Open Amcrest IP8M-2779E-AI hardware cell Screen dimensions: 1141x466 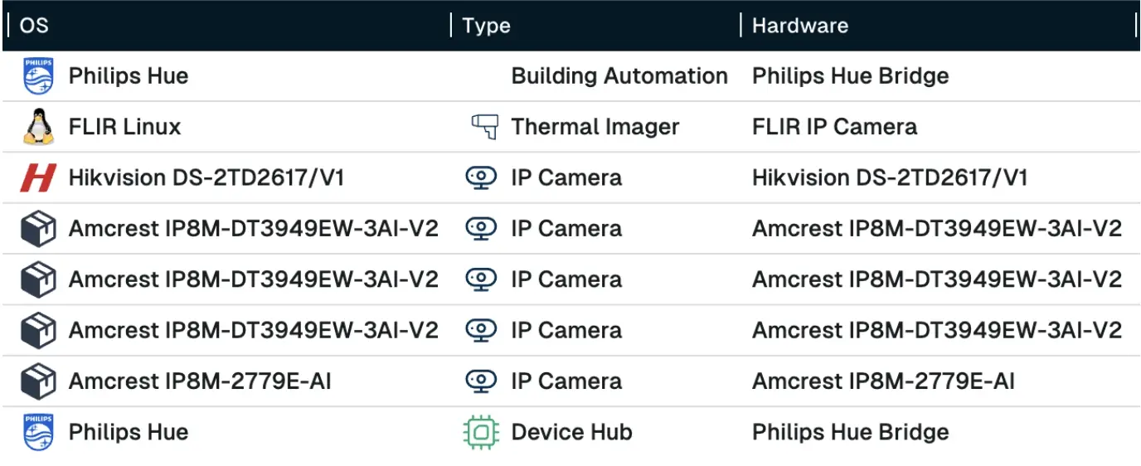(883, 381)
